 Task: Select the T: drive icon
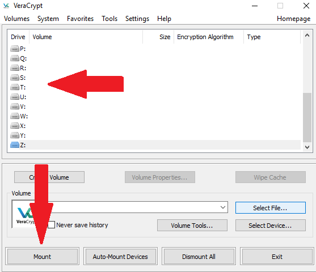tap(15, 87)
